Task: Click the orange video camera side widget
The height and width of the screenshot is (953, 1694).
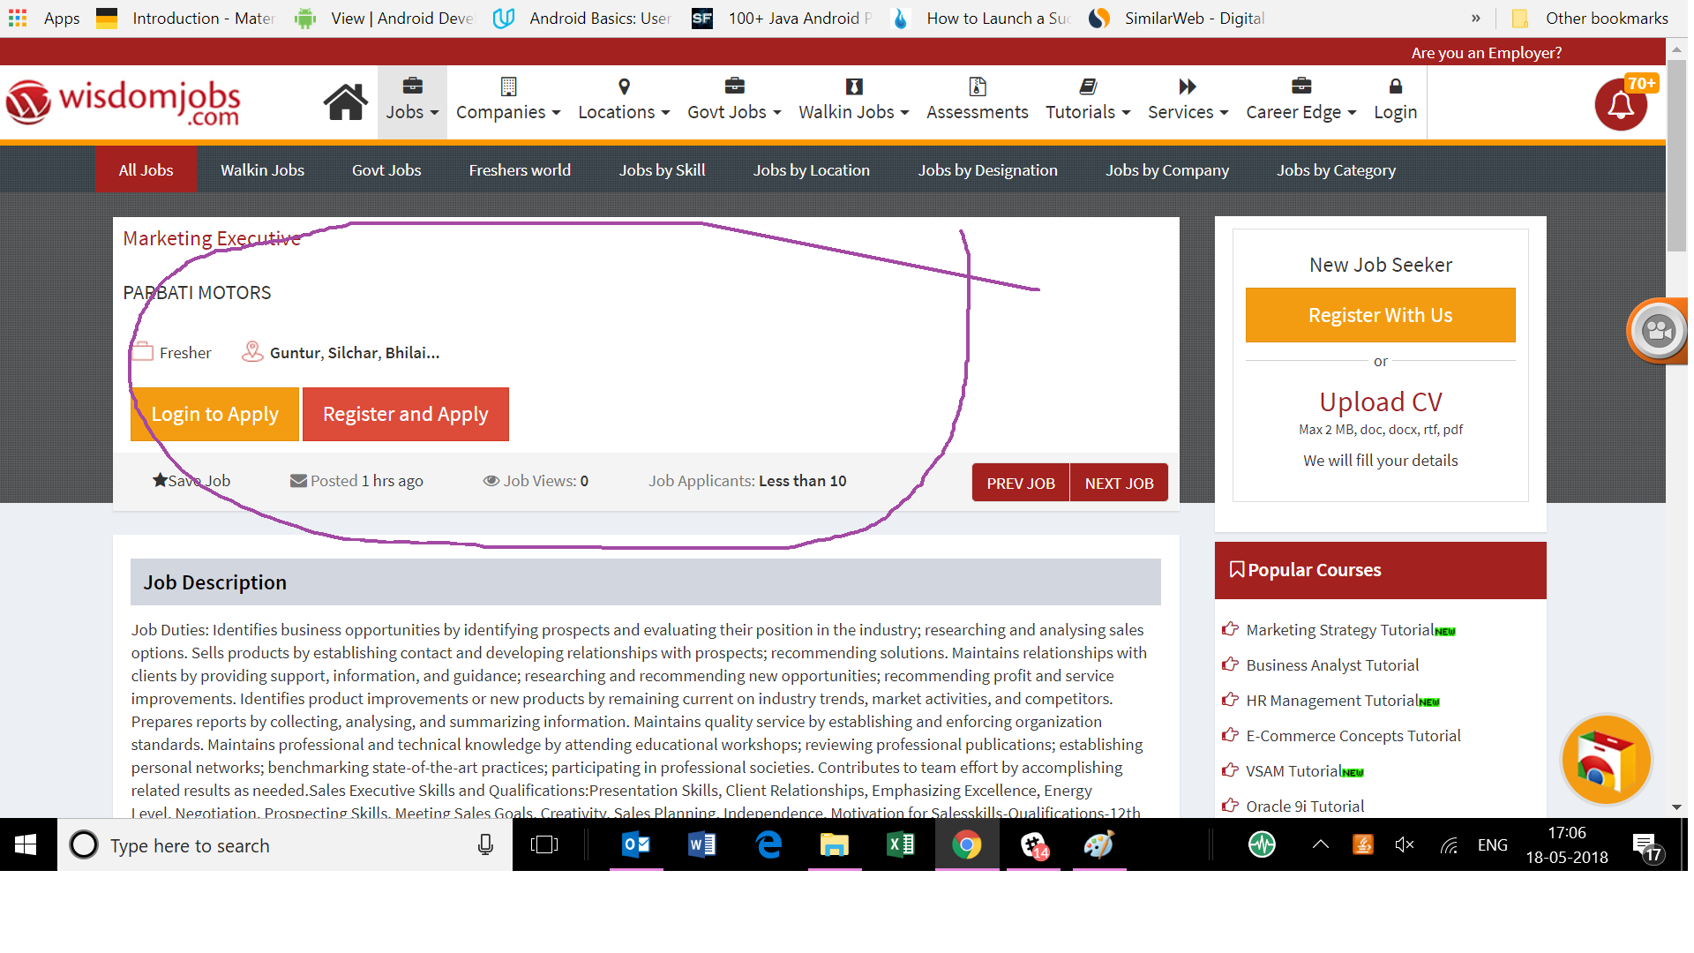Action: click(x=1658, y=331)
